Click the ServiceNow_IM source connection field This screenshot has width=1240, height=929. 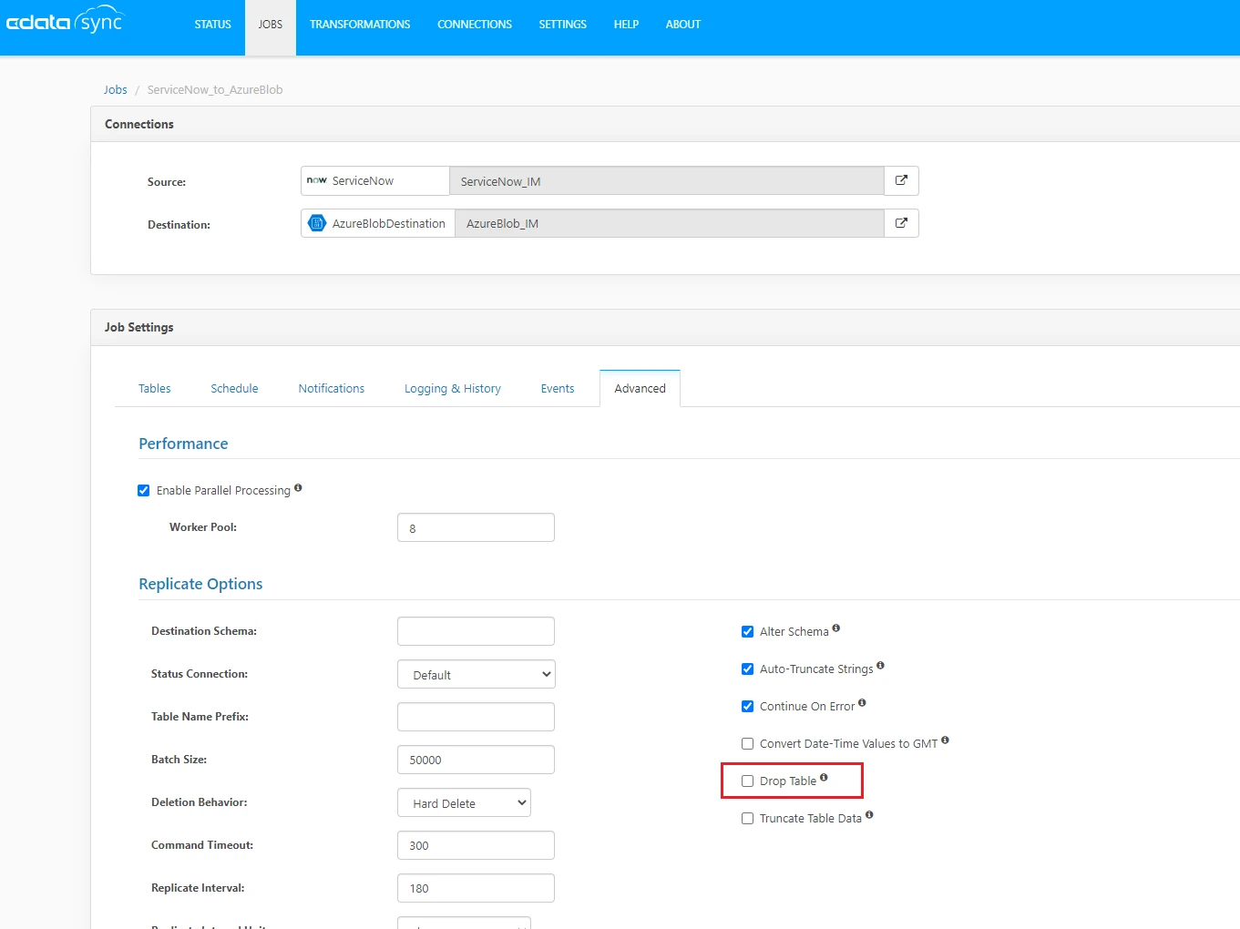point(667,180)
